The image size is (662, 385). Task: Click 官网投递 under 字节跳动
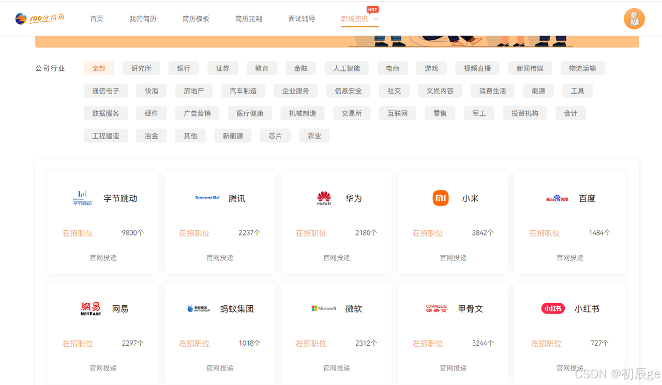[103, 258]
